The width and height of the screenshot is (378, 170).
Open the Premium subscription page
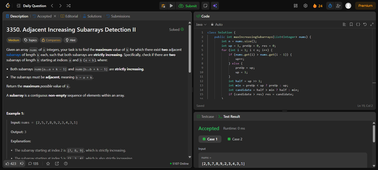tap(365, 6)
